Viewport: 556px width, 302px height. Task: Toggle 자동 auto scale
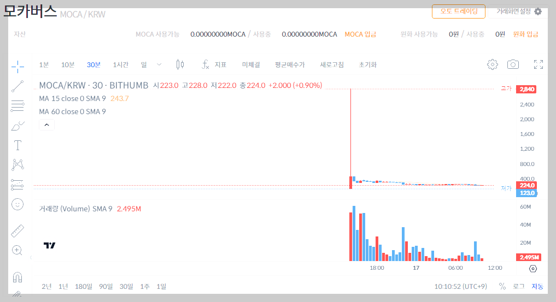pyautogui.click(x=537, y=286)
